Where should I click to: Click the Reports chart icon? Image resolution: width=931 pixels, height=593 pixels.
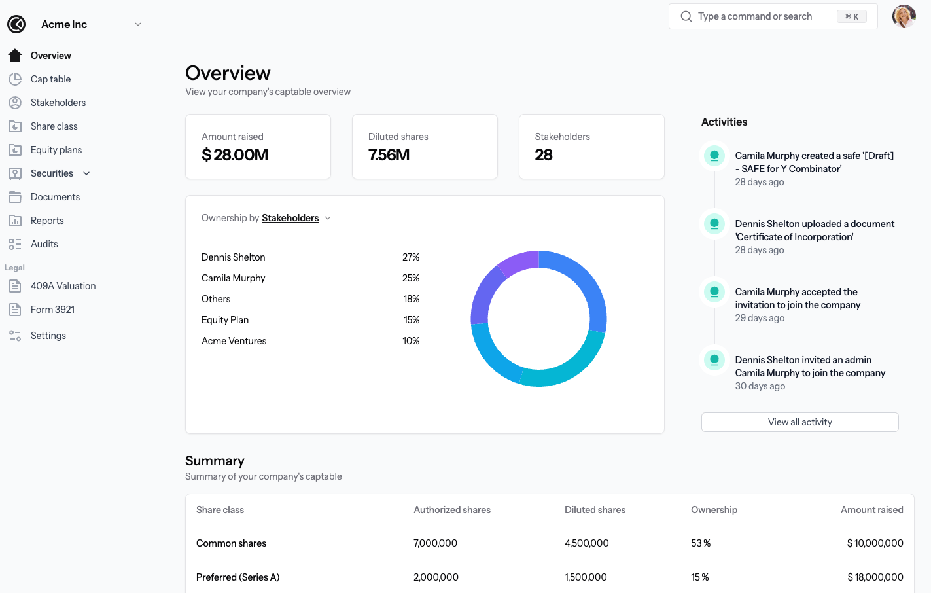(x=15, y=221)
